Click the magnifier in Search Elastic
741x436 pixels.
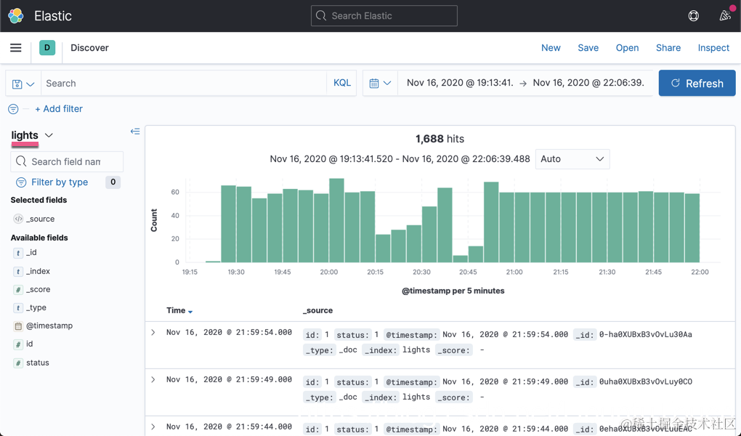coord(321,15)
